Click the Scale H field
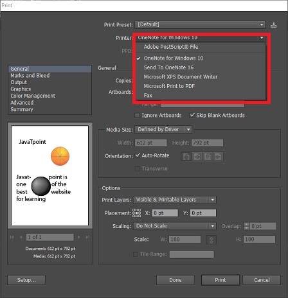 [259, 240]
